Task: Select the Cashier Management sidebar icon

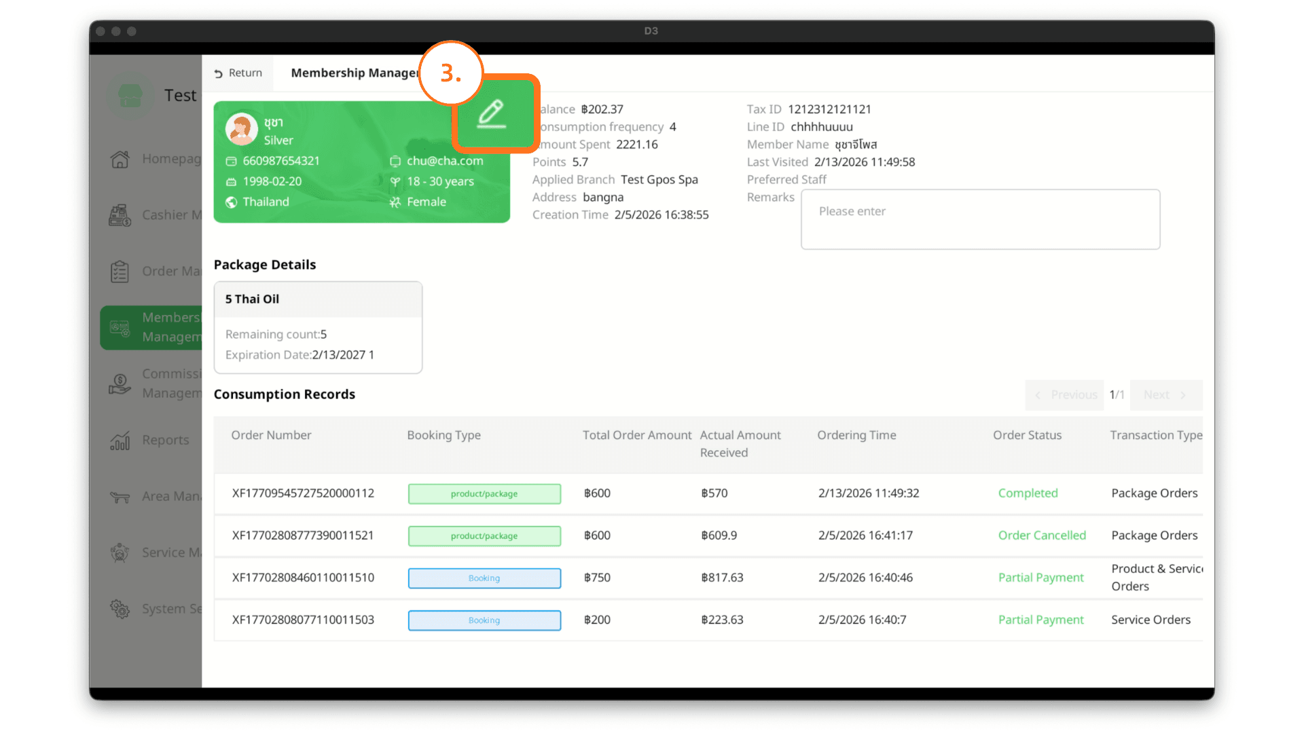Action: click(120, 215)
